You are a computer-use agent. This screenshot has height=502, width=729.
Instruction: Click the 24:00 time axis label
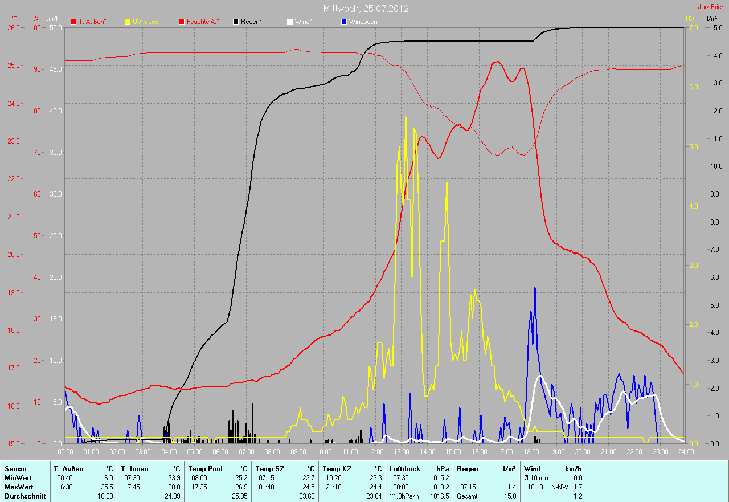click(x=686, y=452)
